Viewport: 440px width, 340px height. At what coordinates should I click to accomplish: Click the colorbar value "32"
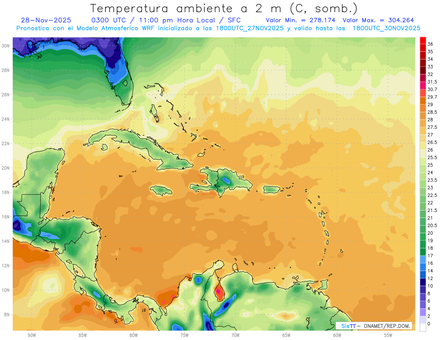point(430,74)
